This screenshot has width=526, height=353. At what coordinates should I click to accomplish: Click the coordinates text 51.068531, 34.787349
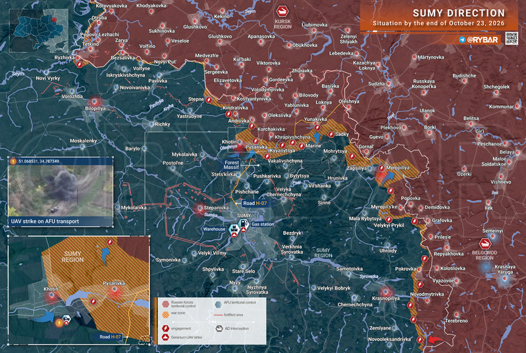[39, 162]
